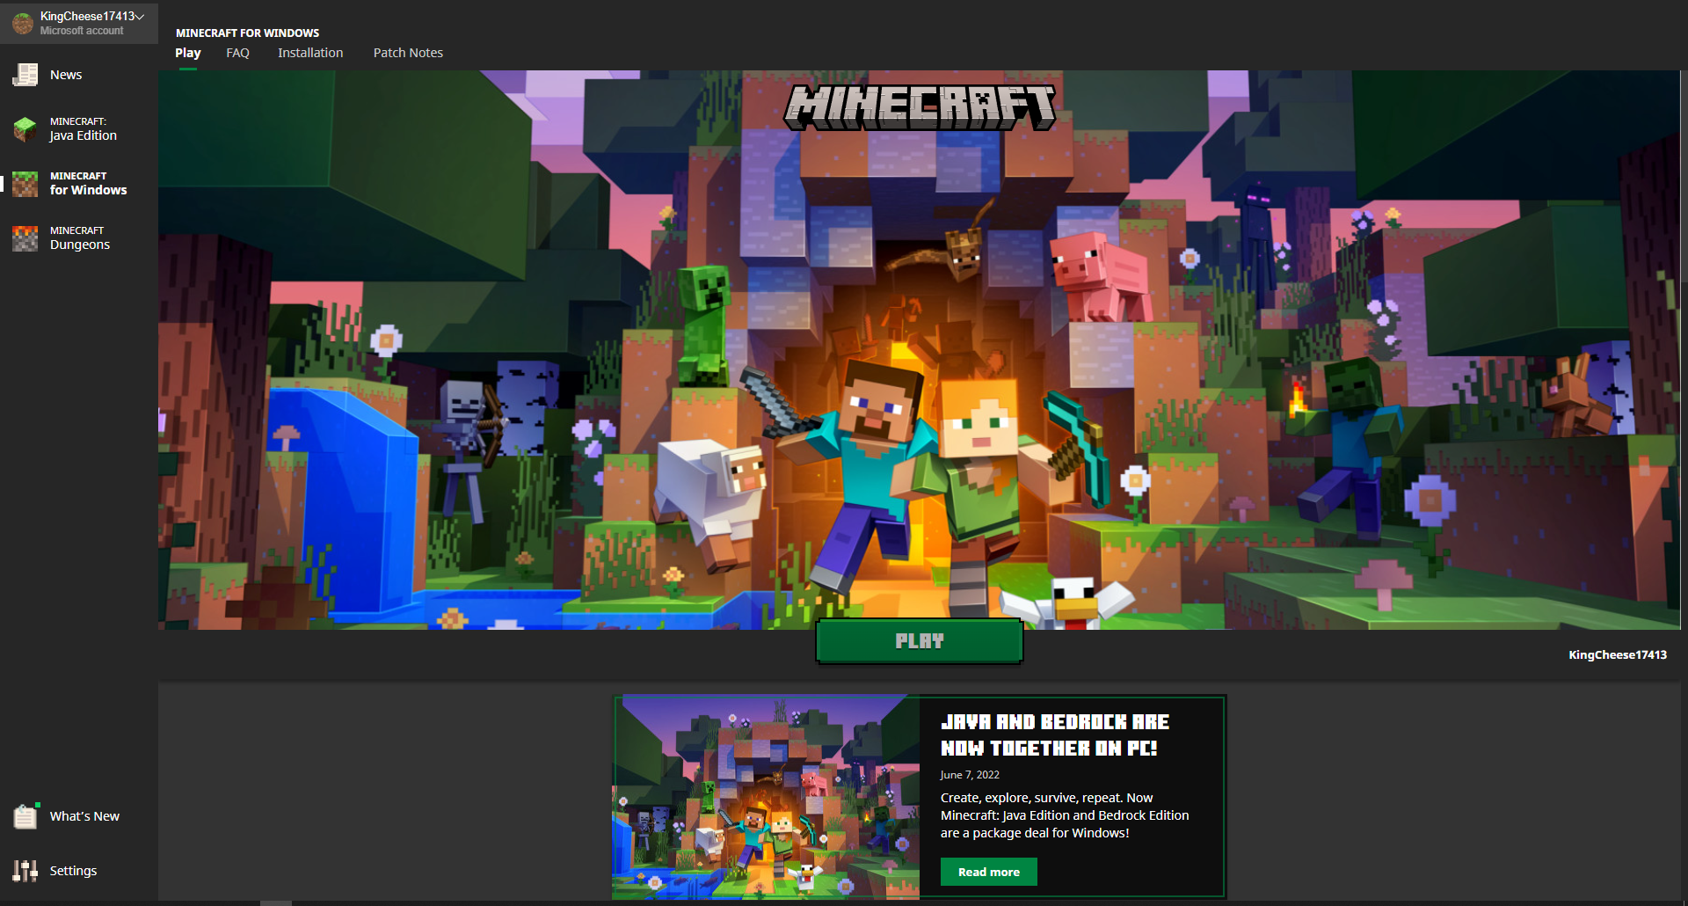The width and height of the screenshot is (1688, 906).
Task: Click the What's New label
Action: pyautogui.click(x=84, y=816)
